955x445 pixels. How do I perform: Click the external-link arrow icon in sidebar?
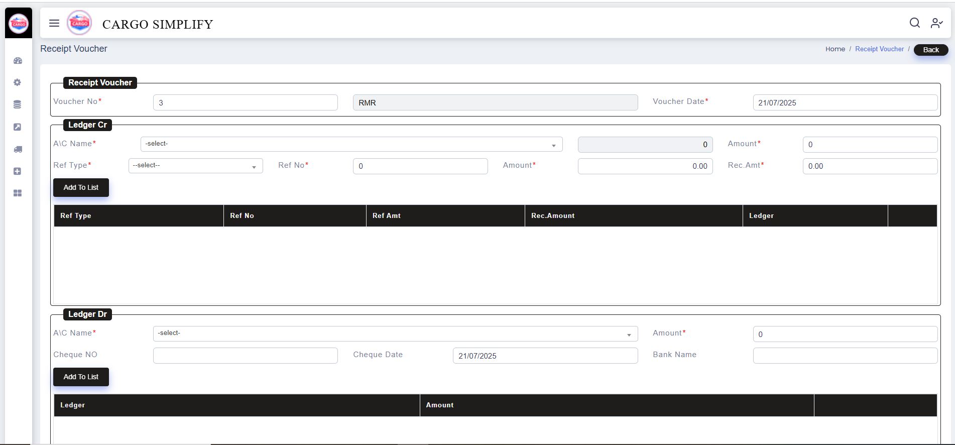click(x=18, y=127)
